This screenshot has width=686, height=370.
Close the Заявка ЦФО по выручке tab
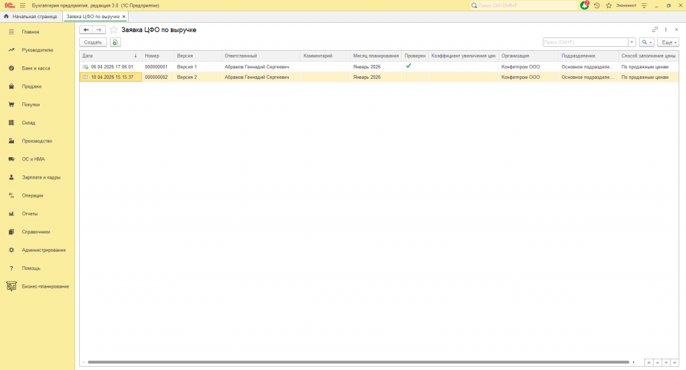click(124, 17)
